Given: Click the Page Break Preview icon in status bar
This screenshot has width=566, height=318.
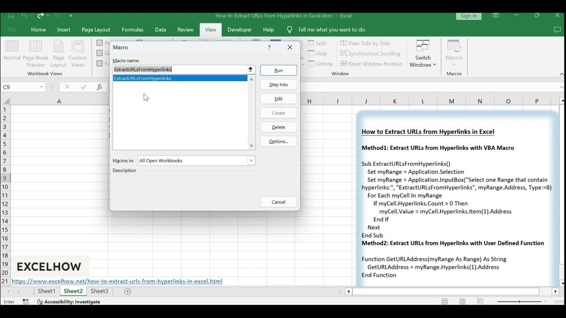Looking at the screenshot, I should coord(481,302).
